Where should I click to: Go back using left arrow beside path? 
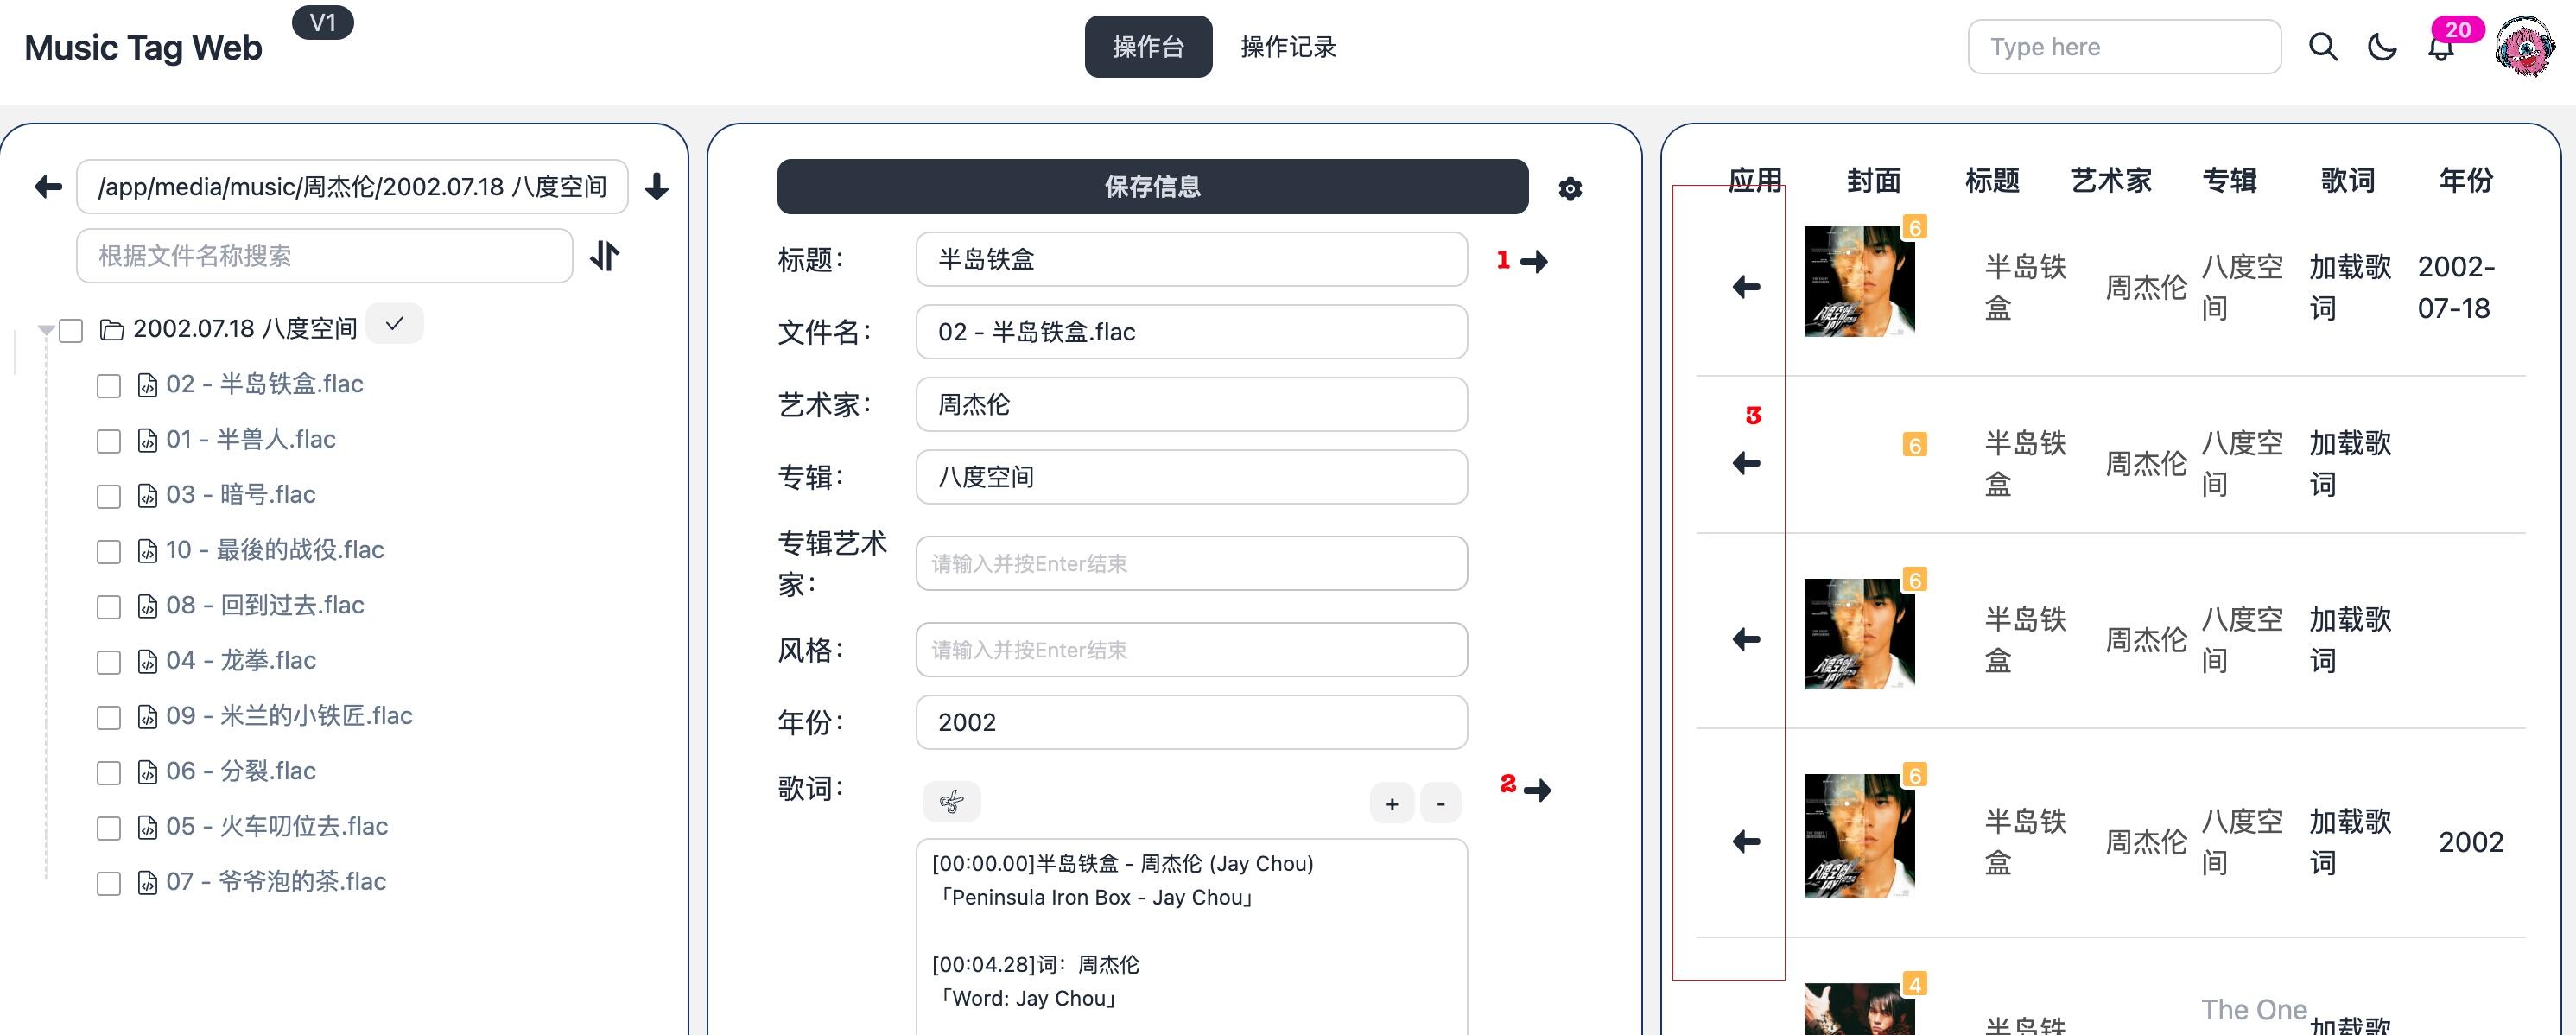(48, 186)
